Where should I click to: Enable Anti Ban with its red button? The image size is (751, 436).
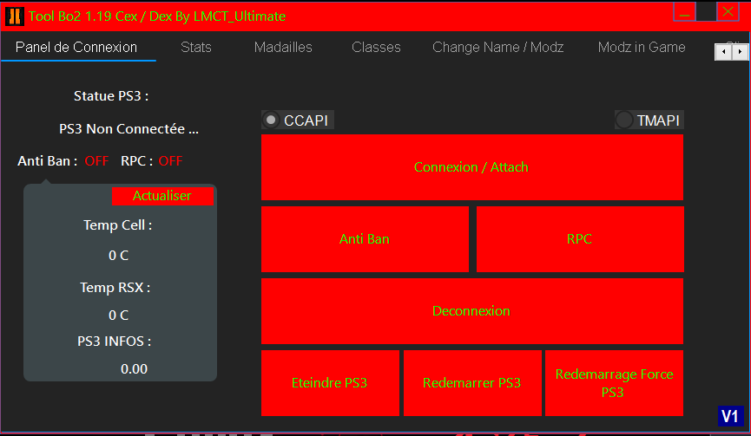point(365,239)
